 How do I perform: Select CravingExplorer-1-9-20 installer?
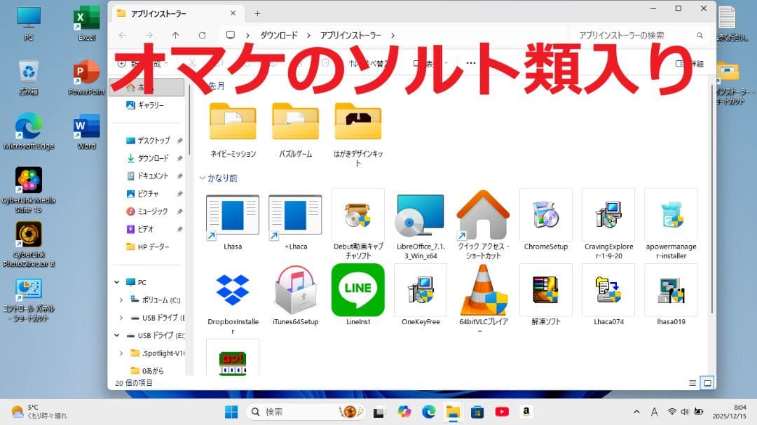(608, 224)
